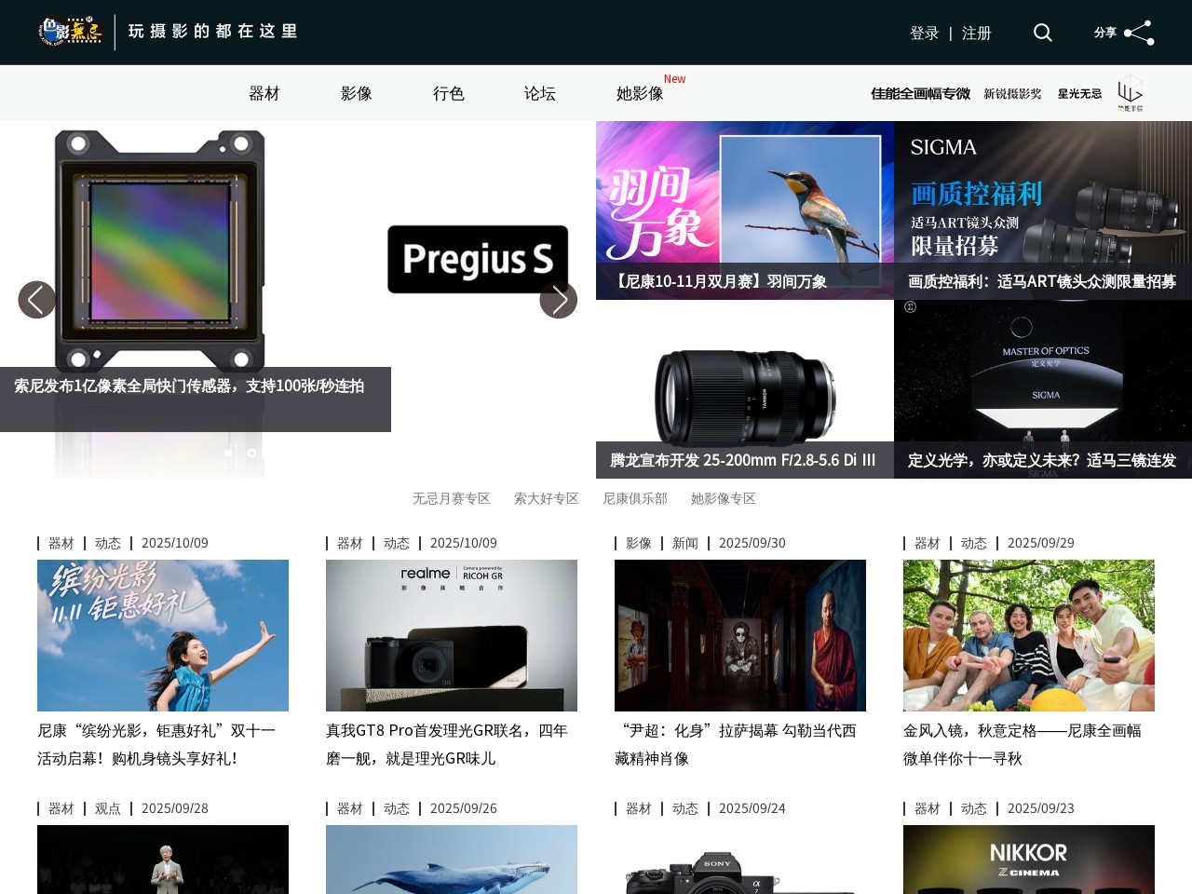Open Tamron 25-200mm lens banner
The width and height of the screenshot is (1192, 894).
(744, 389)
